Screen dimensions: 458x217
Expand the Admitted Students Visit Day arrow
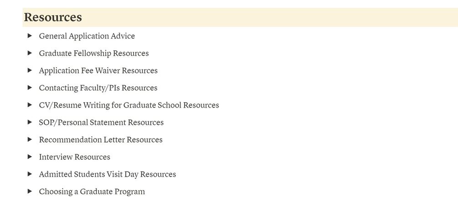(30, 174)
